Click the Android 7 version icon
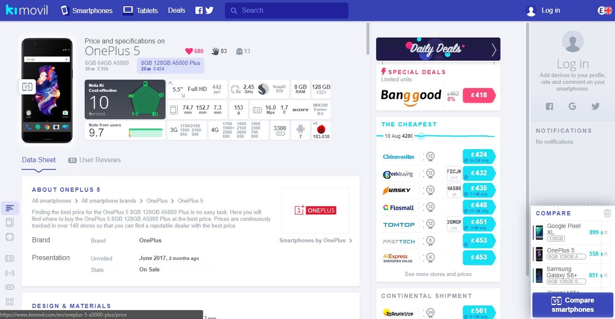The width and height of the screenshot is (615, 319). click(x=300, y=131)
